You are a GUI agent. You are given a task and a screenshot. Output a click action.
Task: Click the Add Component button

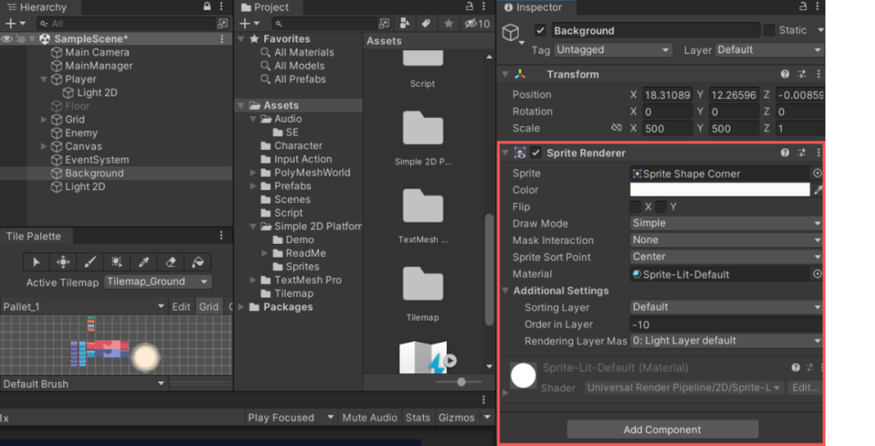click(662, 430)
